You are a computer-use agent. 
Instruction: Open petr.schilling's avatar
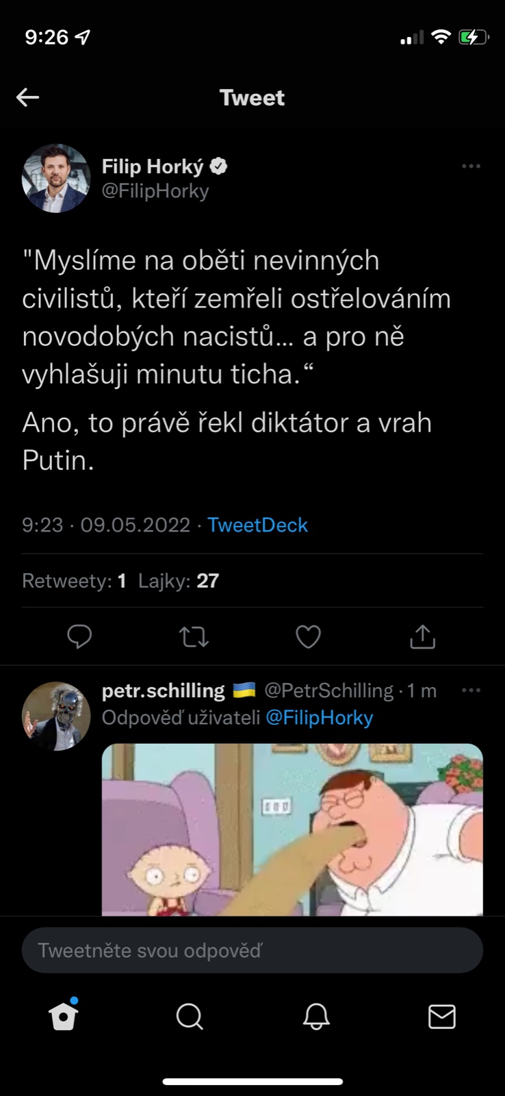(56, 716)
